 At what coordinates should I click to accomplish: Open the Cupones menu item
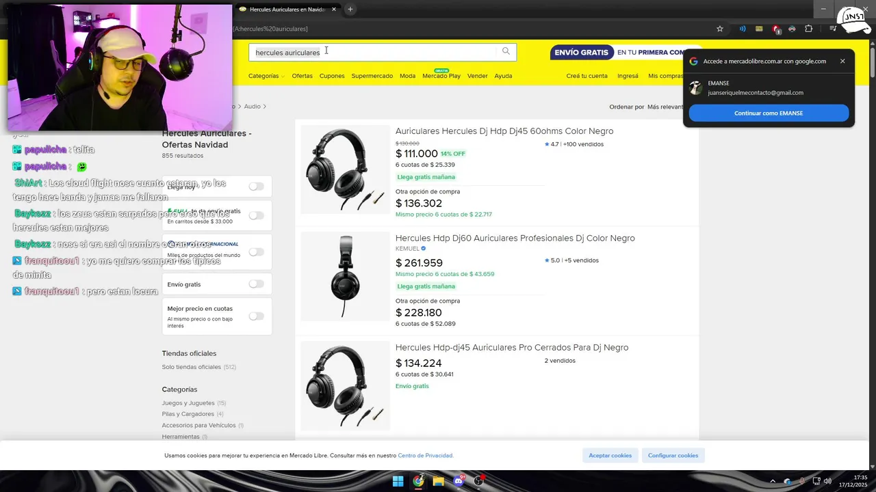pos(332,76)
